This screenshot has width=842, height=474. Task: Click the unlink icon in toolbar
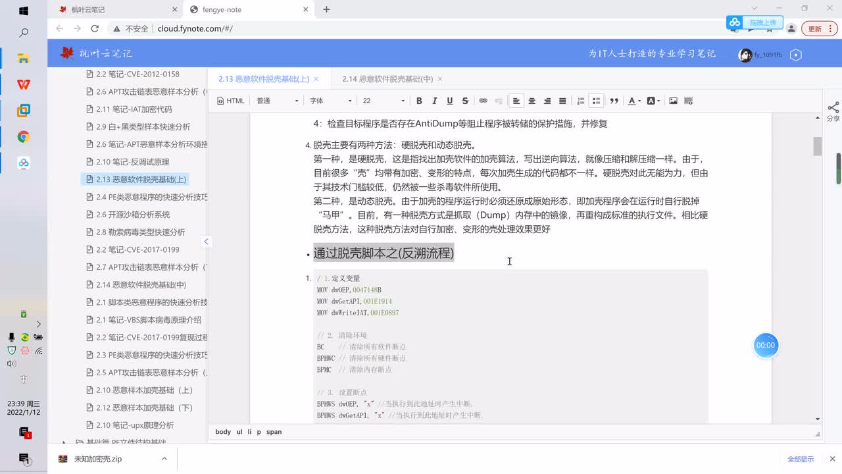coord(499,101)
